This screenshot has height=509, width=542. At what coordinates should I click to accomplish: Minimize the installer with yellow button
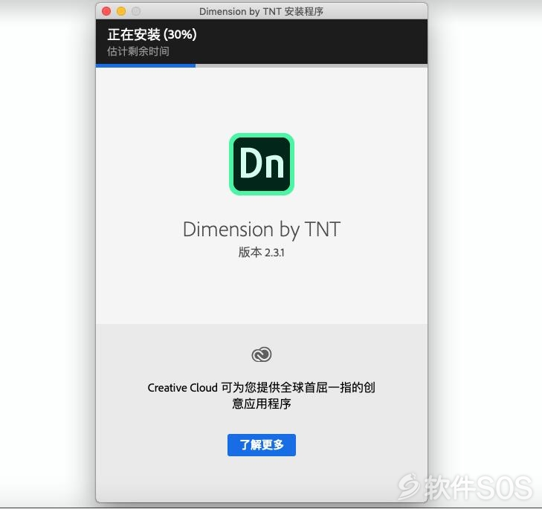pyautogui.click(x=121, y=11)
